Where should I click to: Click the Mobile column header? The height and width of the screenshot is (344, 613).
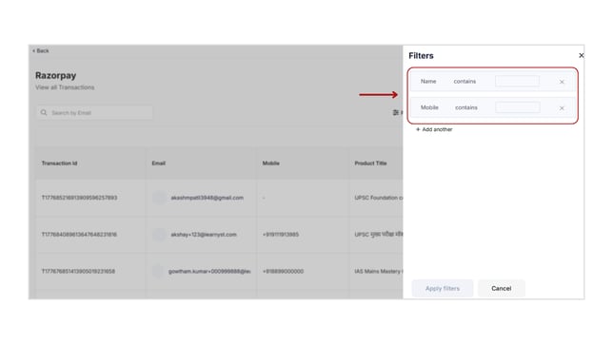pyautogui.click(x=271, y=163)
